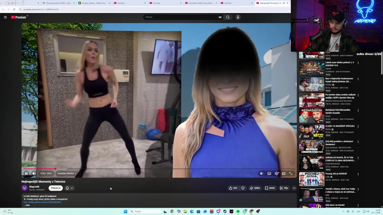Reload the page

[14, 9]
